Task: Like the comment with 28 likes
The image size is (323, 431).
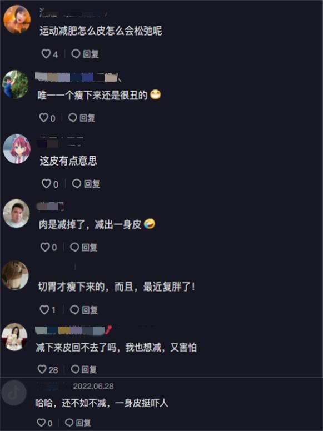Action: [48, 369]
